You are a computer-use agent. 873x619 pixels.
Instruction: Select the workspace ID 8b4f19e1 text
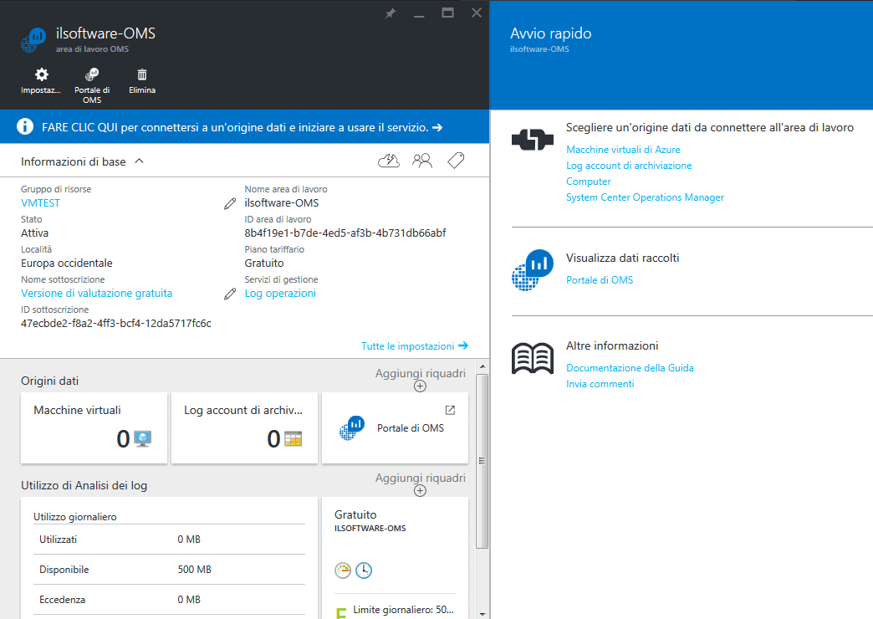tap(345, 233)
